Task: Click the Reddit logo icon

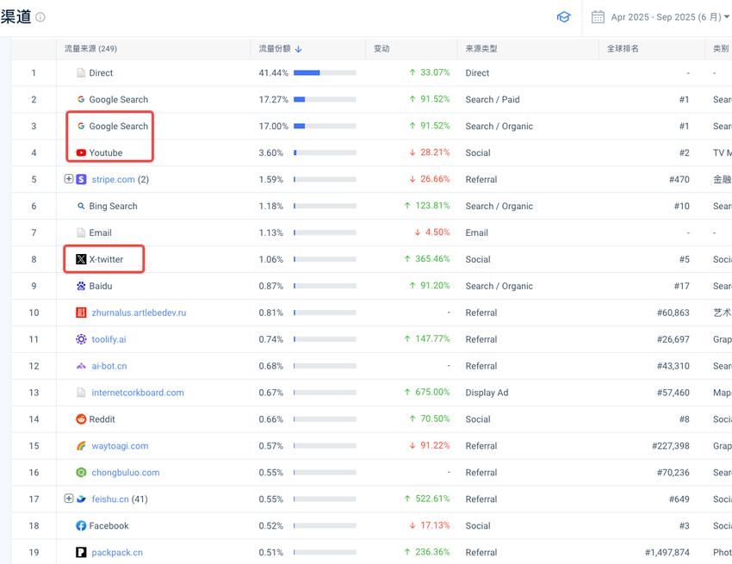Action: pyautogui.click(x=81, y=419)
